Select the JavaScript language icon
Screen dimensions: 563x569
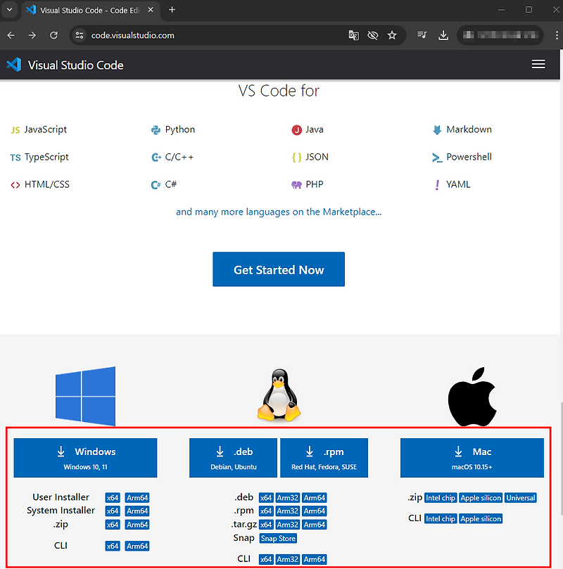coord(15,129)
